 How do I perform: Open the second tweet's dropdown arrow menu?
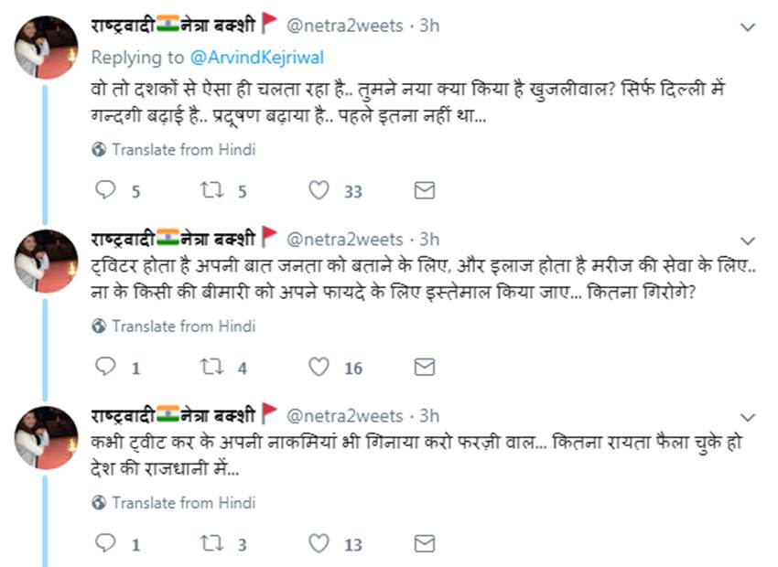coord(748,241)
